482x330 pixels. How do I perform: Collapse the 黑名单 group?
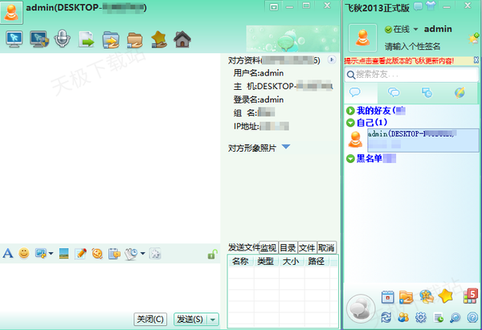tap(350, 158)
